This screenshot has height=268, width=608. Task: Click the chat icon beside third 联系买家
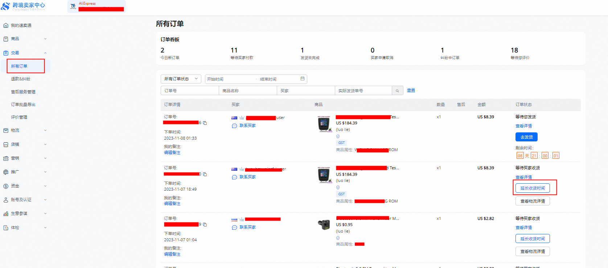click(x=234, y=227)
